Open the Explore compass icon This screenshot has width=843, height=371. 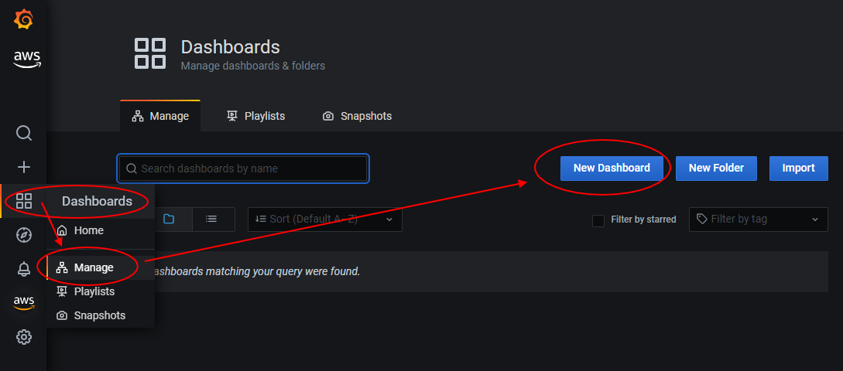click(x=24, y=235)
